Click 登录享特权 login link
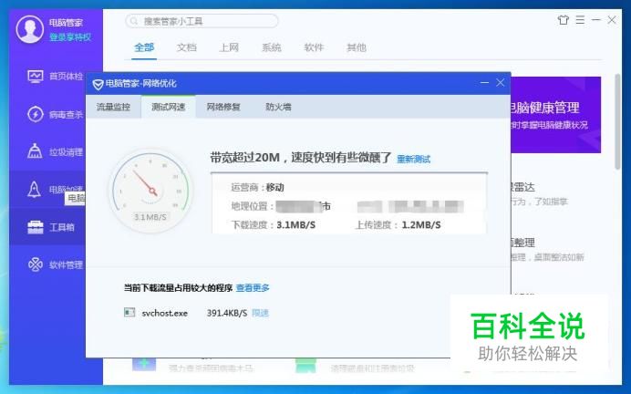This screenshot has height=394, width=631. tap(70, 37)
